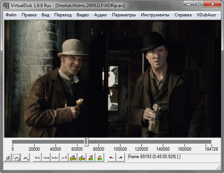Open the Инструменты menu

[x=155, y=15]
